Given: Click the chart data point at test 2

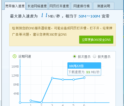Looking at the screenshot, I should (41, 102).
